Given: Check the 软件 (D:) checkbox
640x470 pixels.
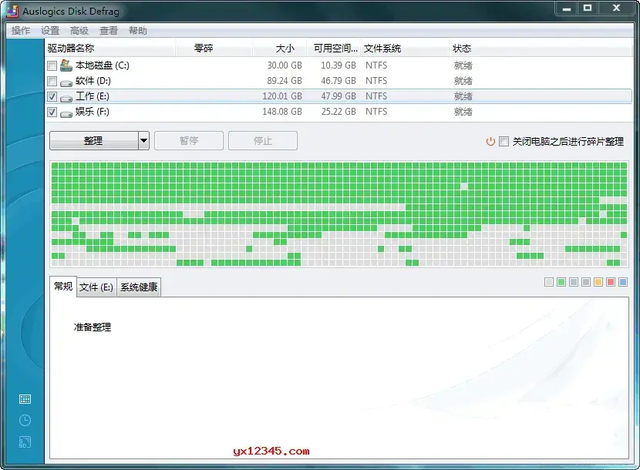Looking at the screenshot, I should pos(52,81).
